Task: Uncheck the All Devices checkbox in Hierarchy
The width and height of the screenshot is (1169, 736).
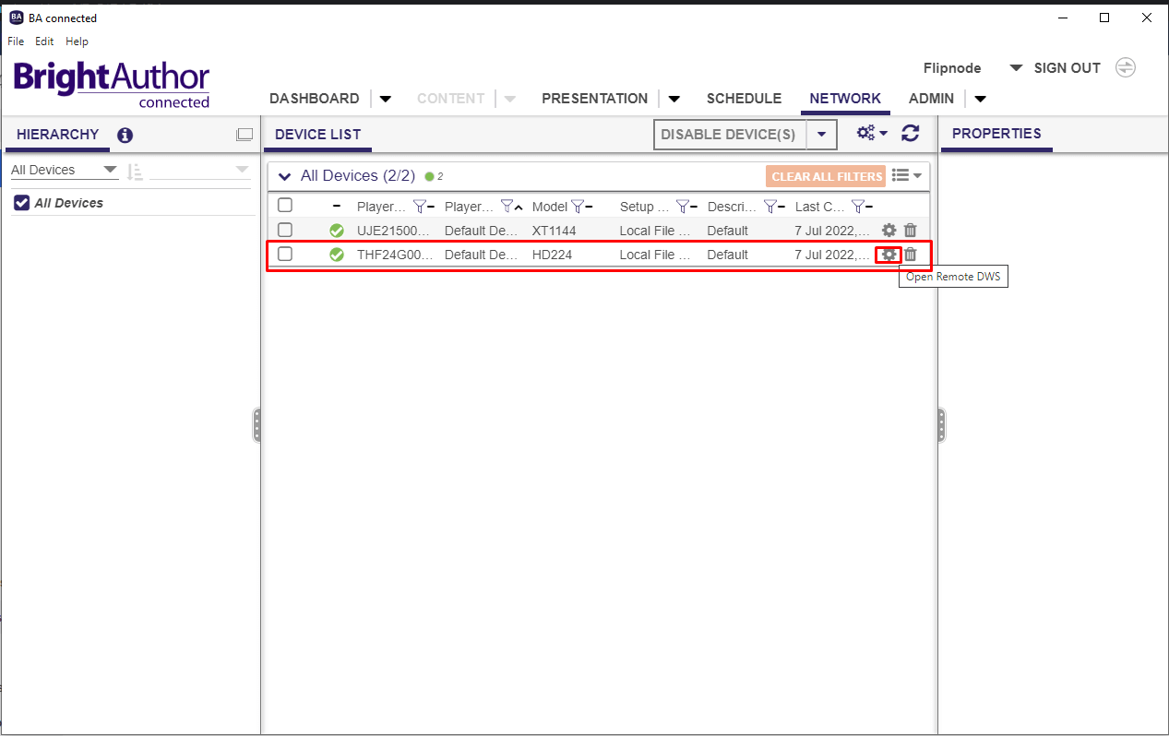Action: pyautogui.click(x=20, y=202)
